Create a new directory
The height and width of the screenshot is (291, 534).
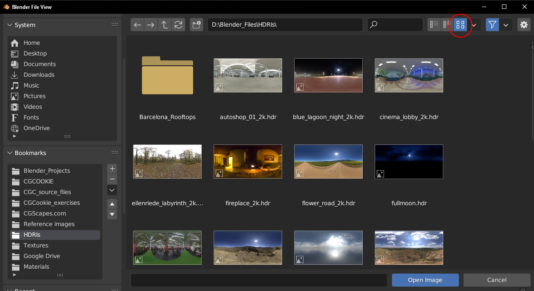[x=196, y=25]
